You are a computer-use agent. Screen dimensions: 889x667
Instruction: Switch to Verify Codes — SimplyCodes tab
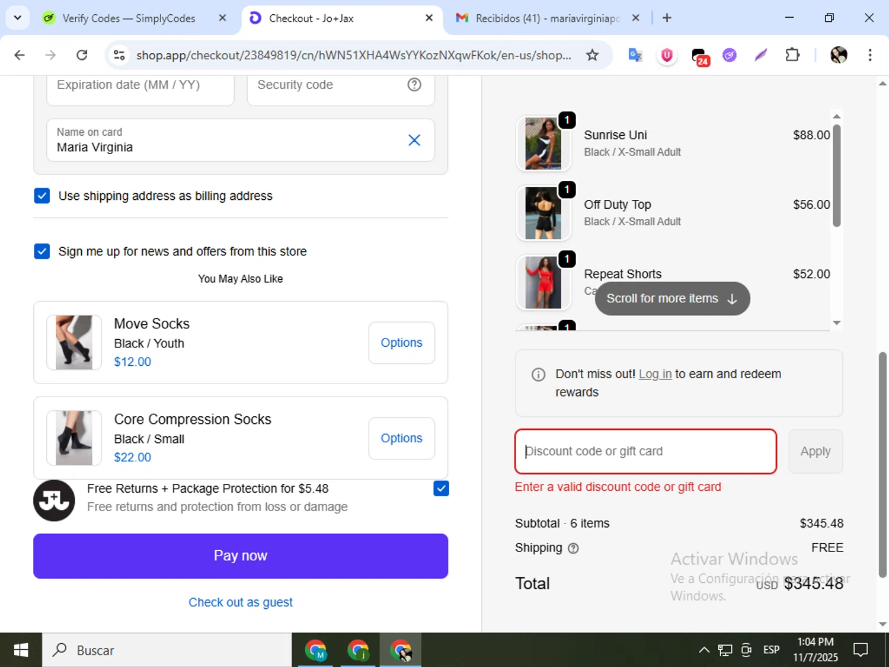[x=128, y=18]
